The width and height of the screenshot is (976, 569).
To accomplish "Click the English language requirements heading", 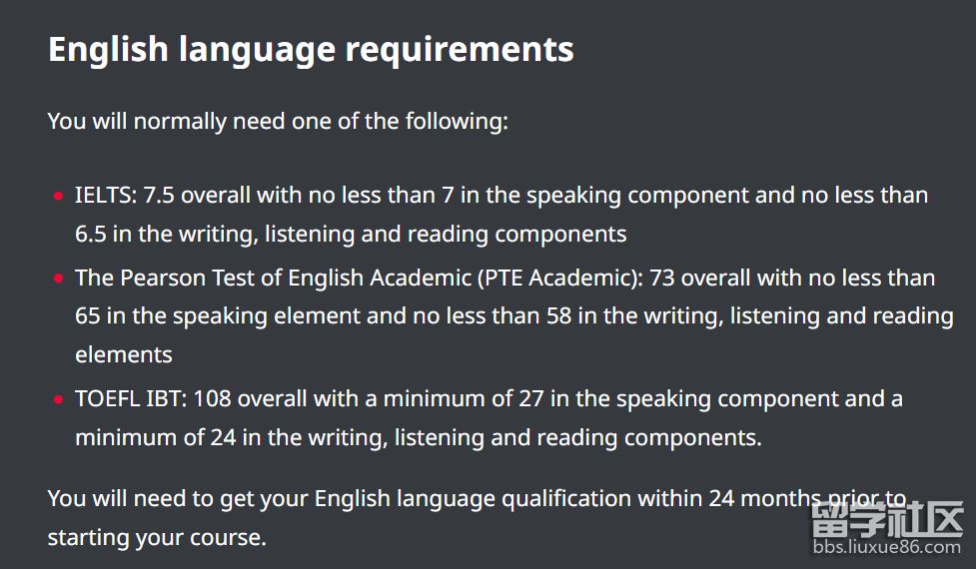I will (x=311, y=50).
